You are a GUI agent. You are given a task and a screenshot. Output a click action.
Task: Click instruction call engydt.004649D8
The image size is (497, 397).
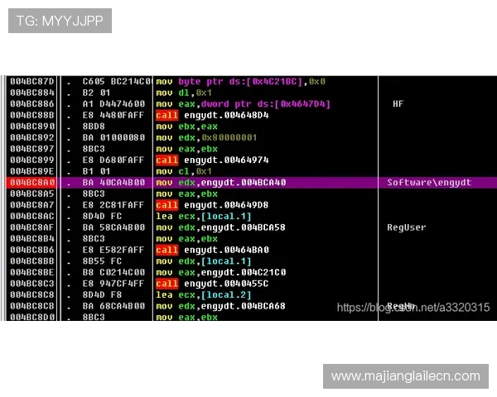coord(212,205)
